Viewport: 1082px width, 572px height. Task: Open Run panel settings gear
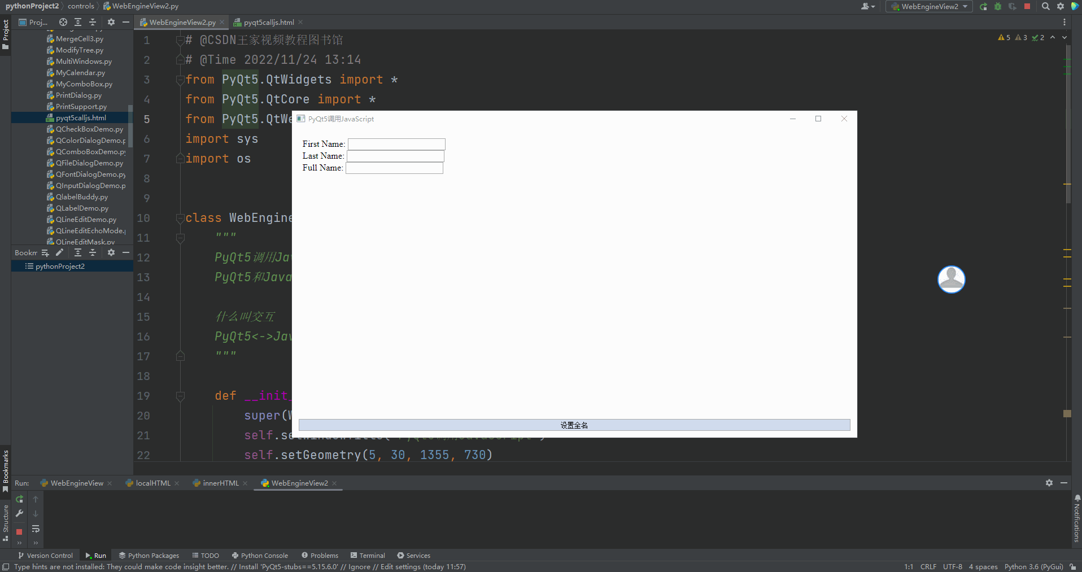pos(1049,483)
